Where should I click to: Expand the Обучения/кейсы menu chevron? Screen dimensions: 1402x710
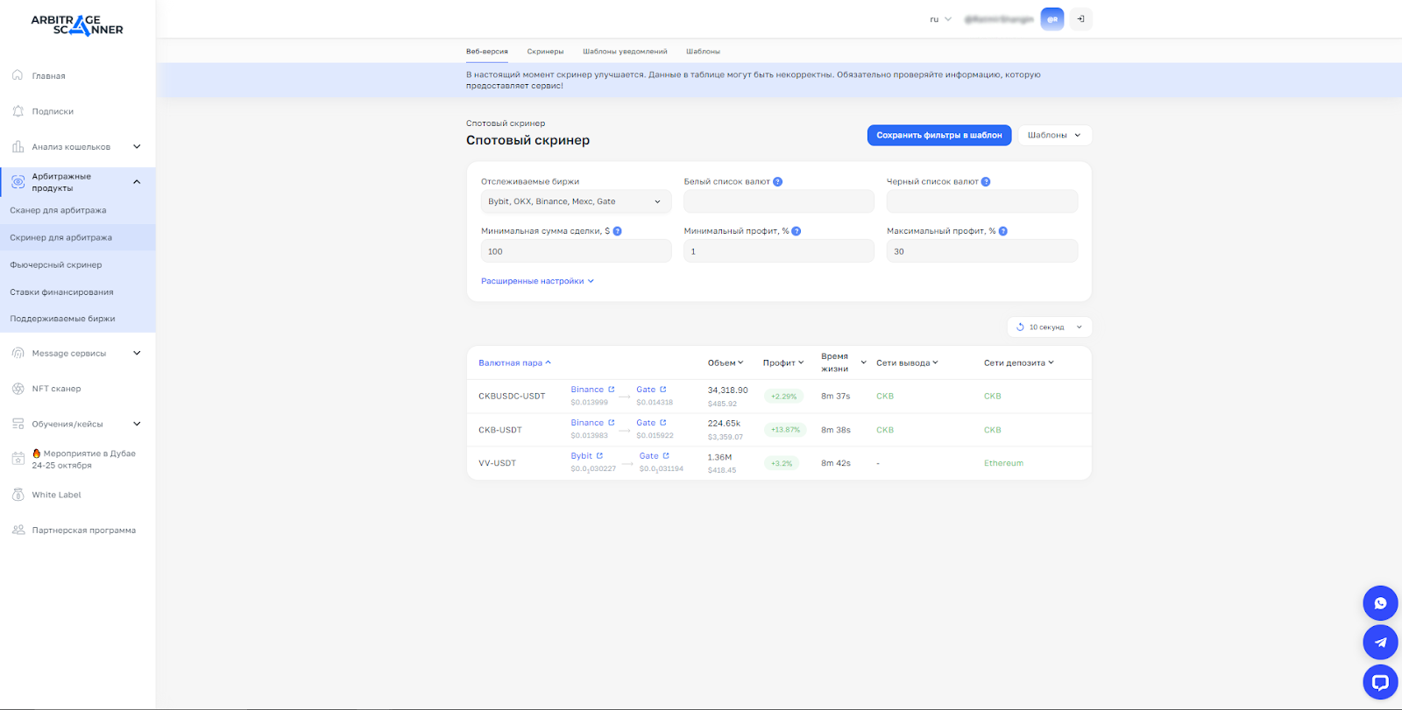click(x=137, y=424)
